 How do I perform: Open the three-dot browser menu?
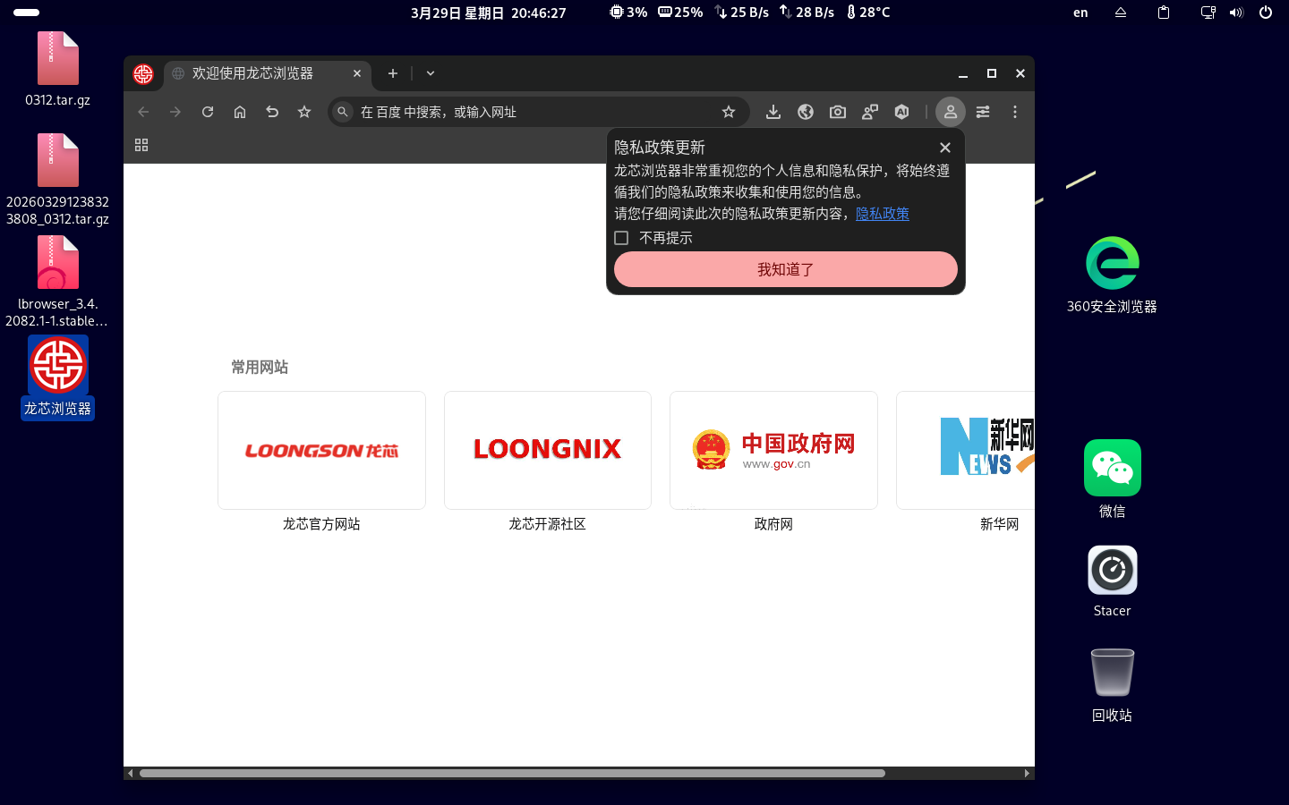[x=1014, y=112]
